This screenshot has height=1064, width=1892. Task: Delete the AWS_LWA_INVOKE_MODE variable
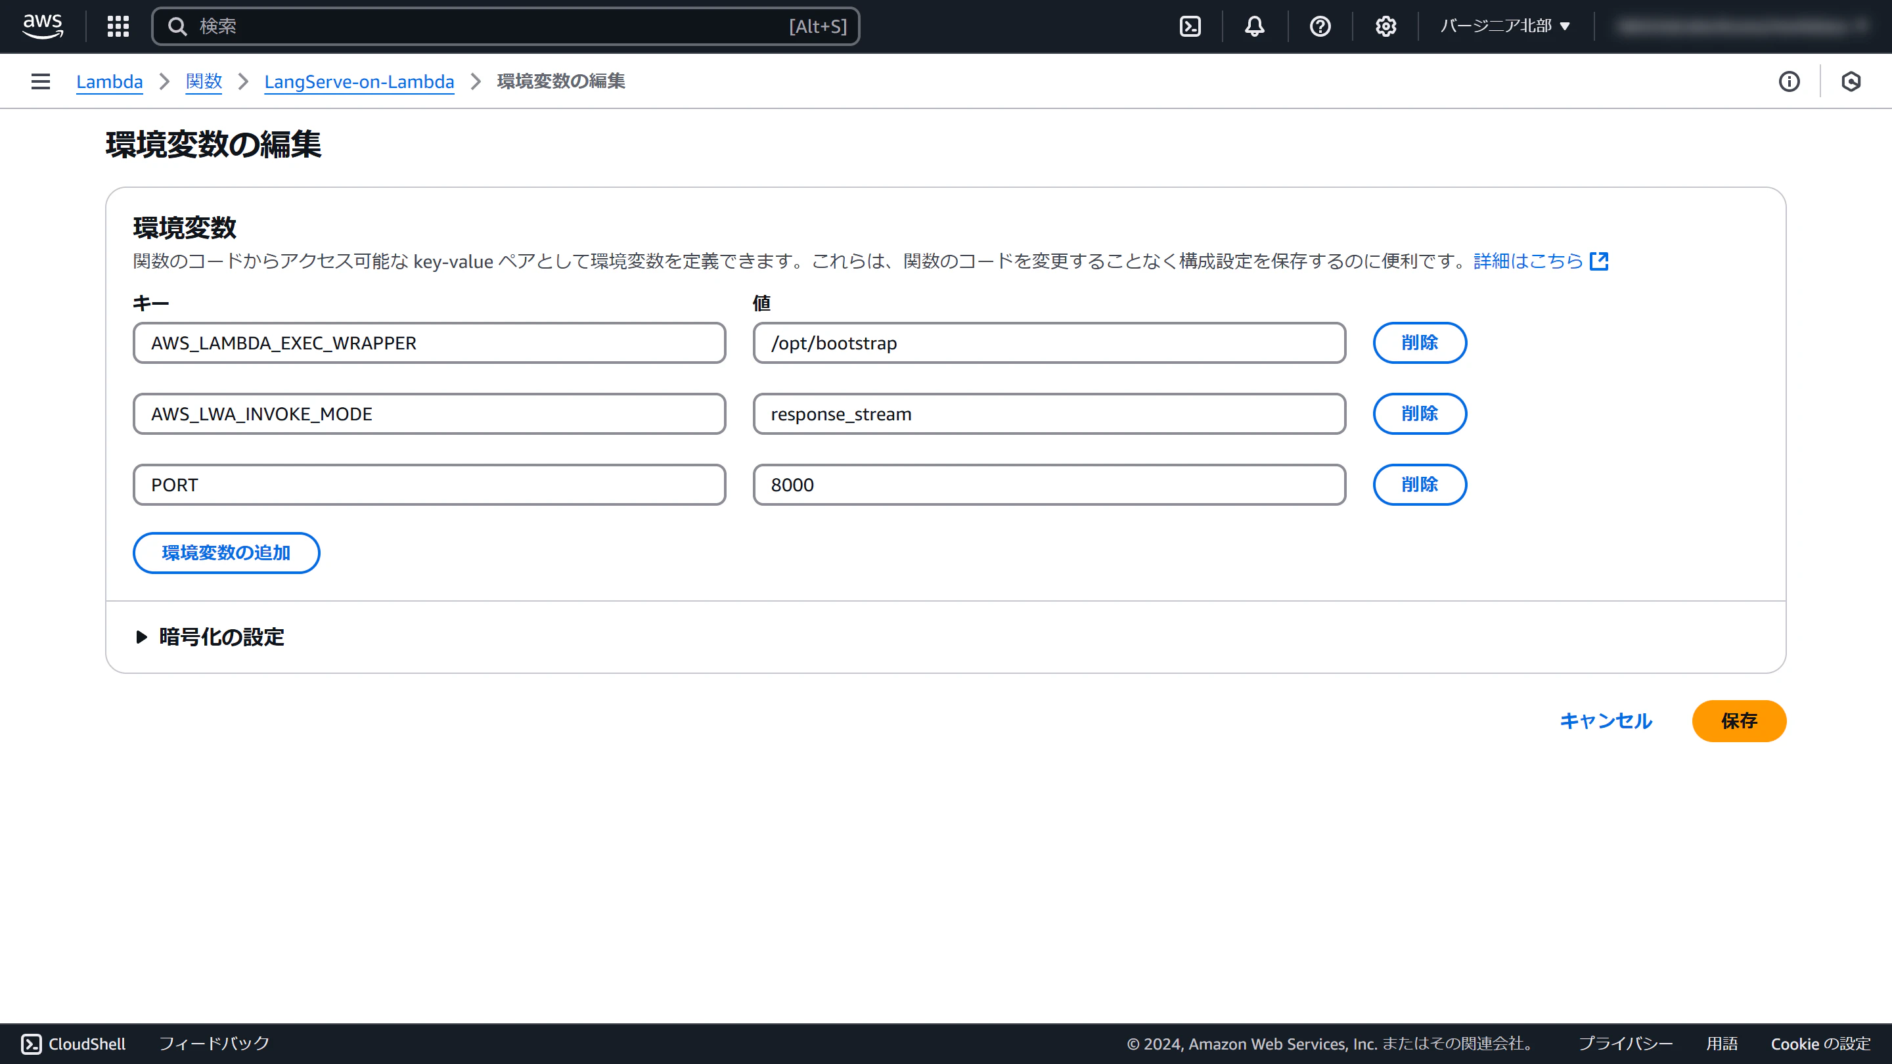pos(1420,414)
